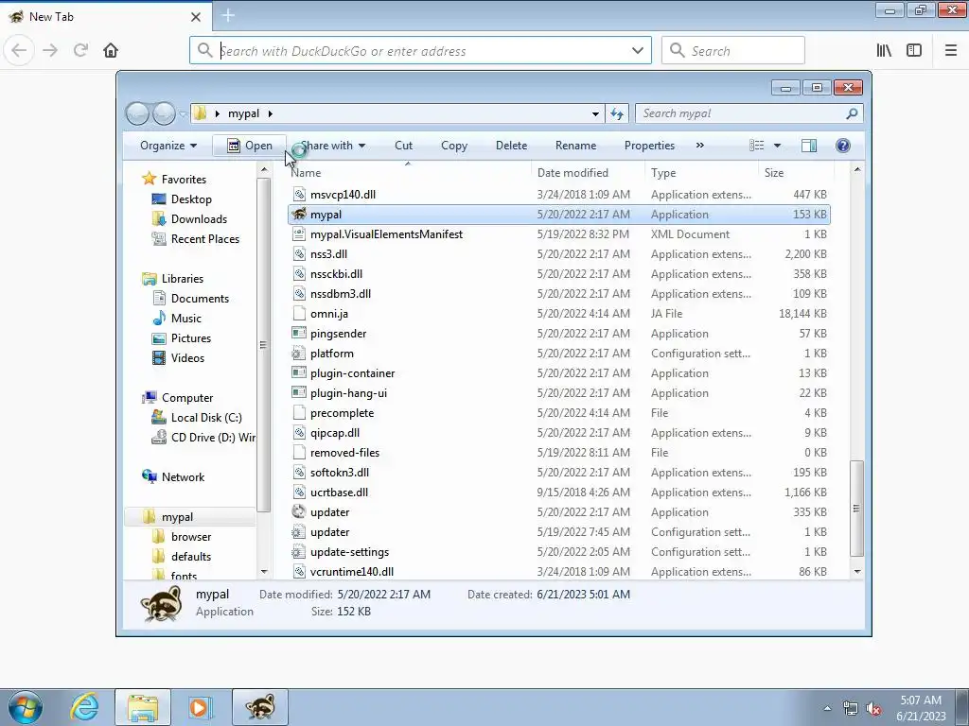The height and width of the screenshot is (726, 969).
Task: Click the Change your view icon
Action: click(756, 146)
